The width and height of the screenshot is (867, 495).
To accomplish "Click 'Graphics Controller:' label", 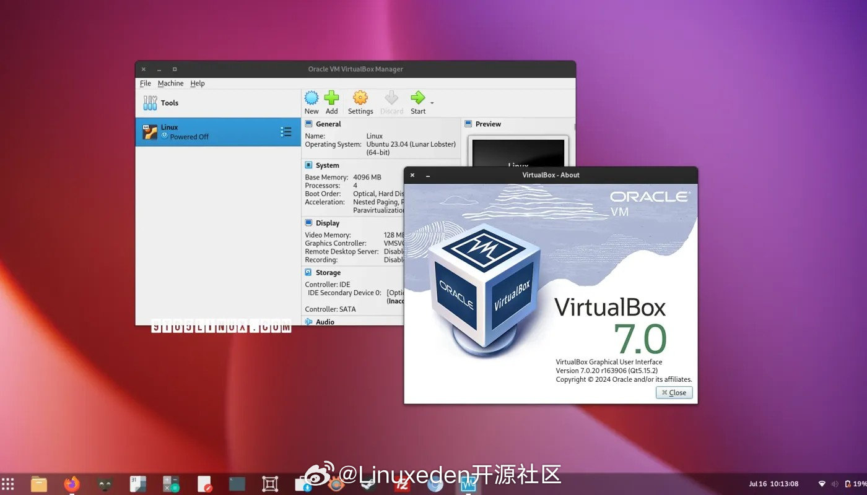I will [x=336, y=243].
